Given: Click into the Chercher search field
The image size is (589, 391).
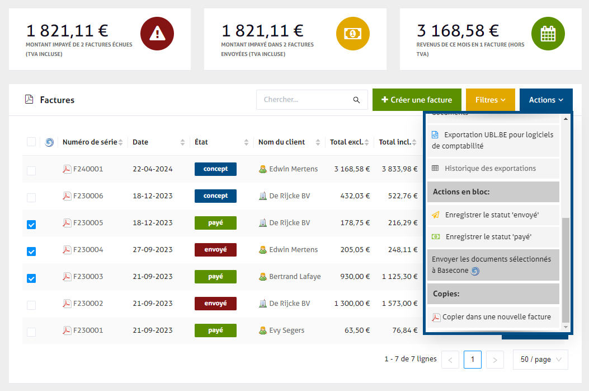Looking at the screenshot, I should tap(305, 100).
